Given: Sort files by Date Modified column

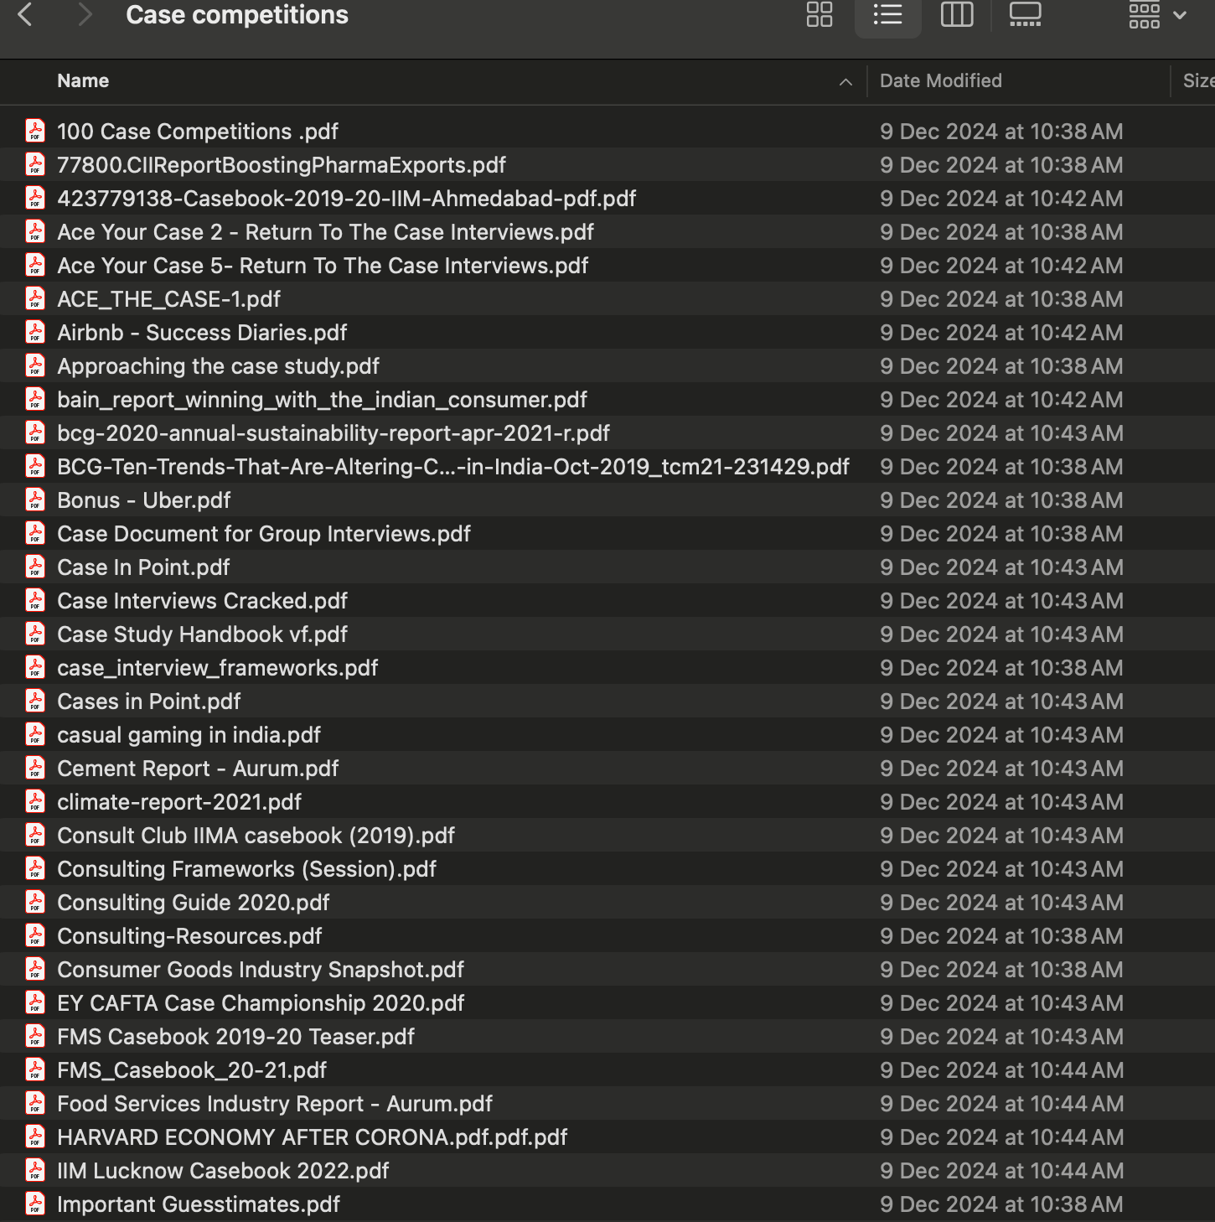Looking at the screenshot, I should 941,81.
